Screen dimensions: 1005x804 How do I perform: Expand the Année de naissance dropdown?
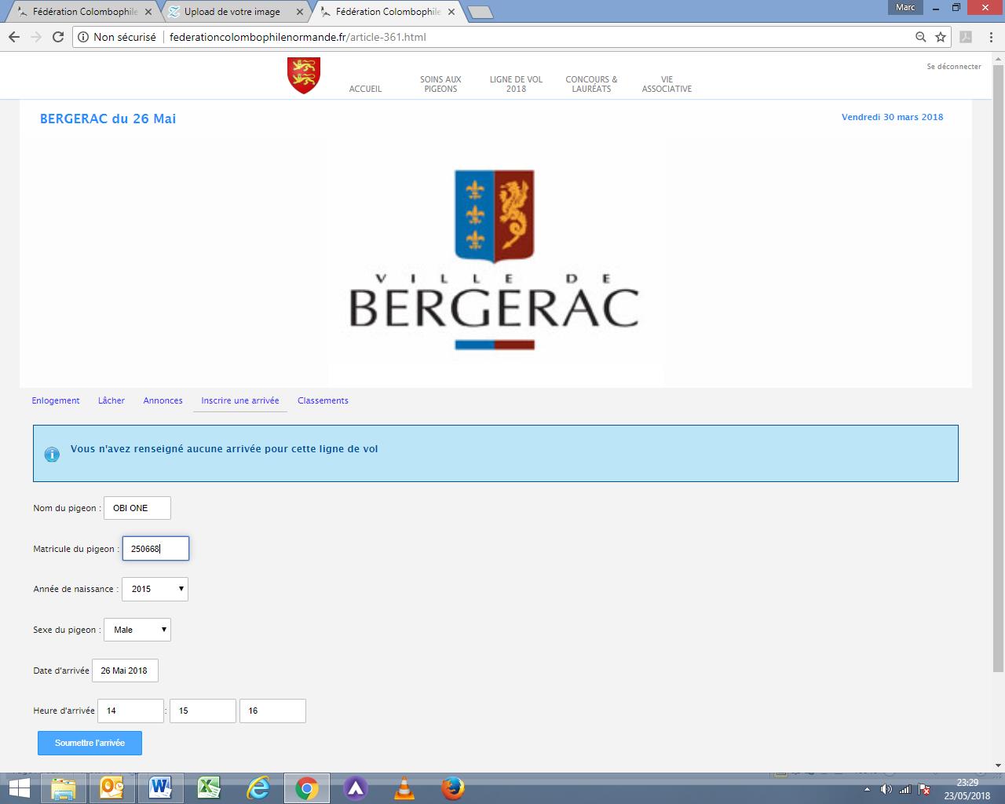(155, 589)
